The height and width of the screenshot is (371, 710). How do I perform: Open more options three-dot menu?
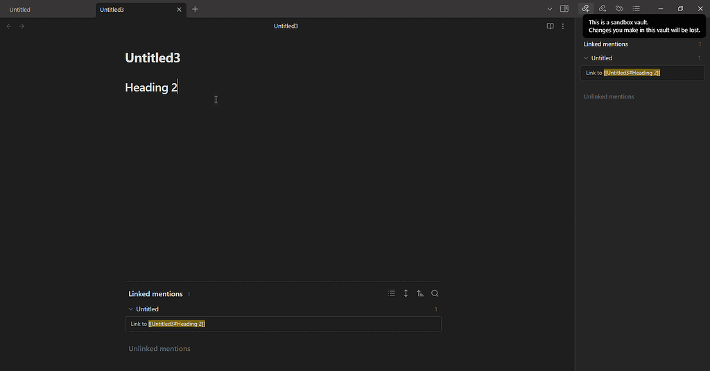point(563,26)
